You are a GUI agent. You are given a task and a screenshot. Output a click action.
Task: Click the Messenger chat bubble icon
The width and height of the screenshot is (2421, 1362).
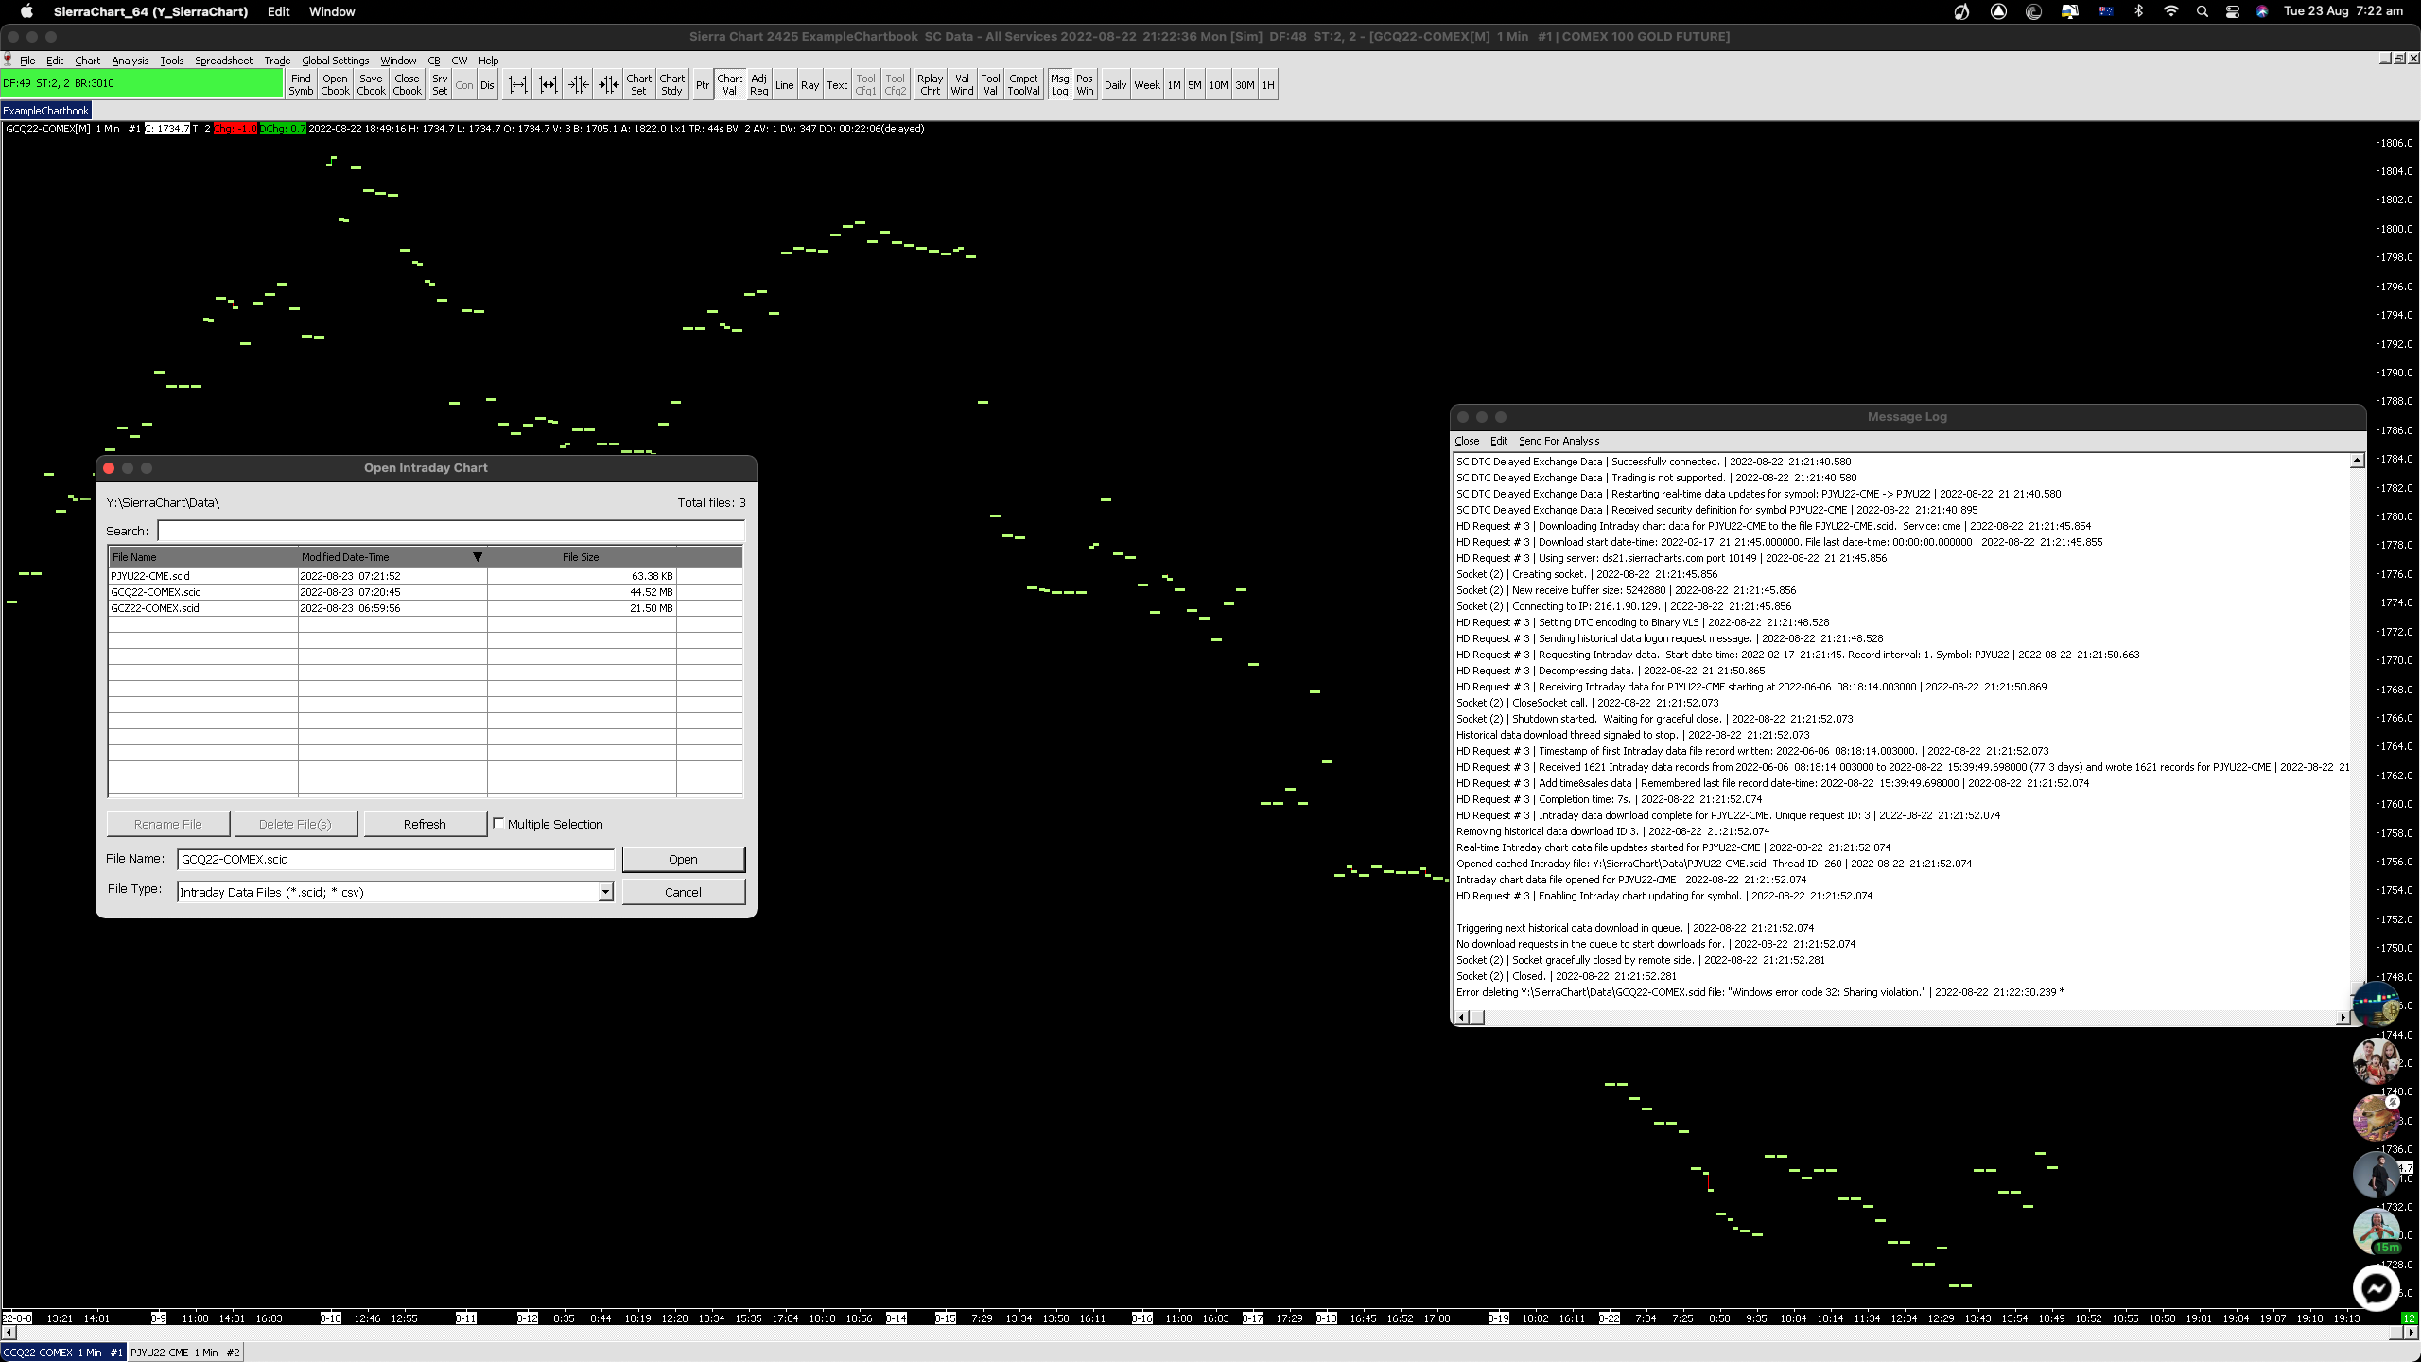[x=2376, y=1288]
